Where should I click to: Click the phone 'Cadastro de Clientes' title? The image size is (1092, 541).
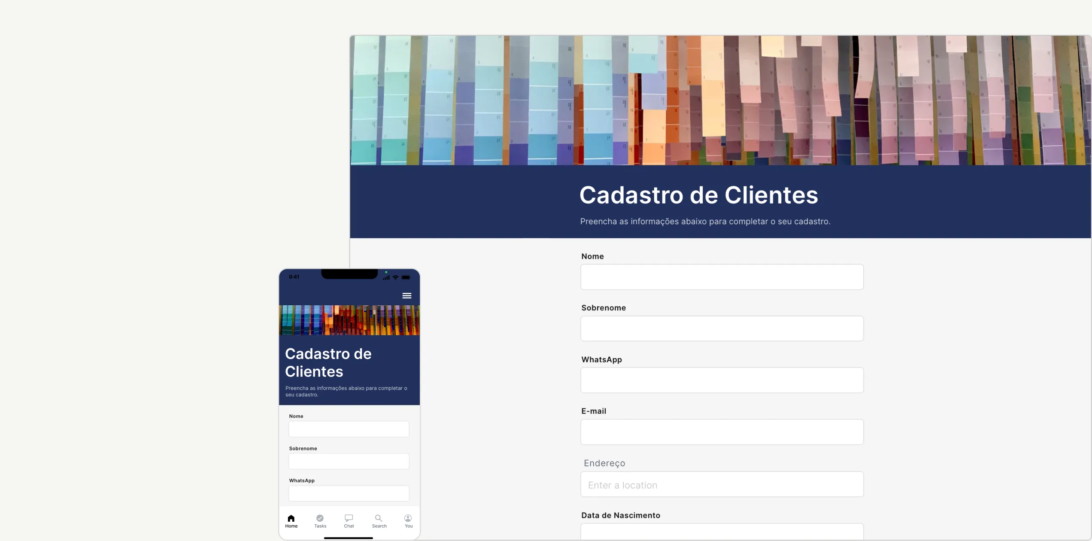[328, 362]
